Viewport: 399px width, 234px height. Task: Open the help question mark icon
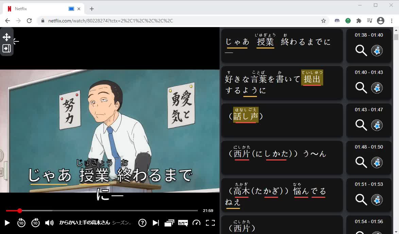pos(142,223)
